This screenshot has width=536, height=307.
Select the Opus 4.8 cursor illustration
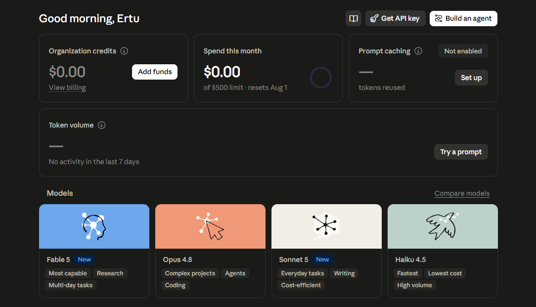pyautogui.click(x=210, y=226)
